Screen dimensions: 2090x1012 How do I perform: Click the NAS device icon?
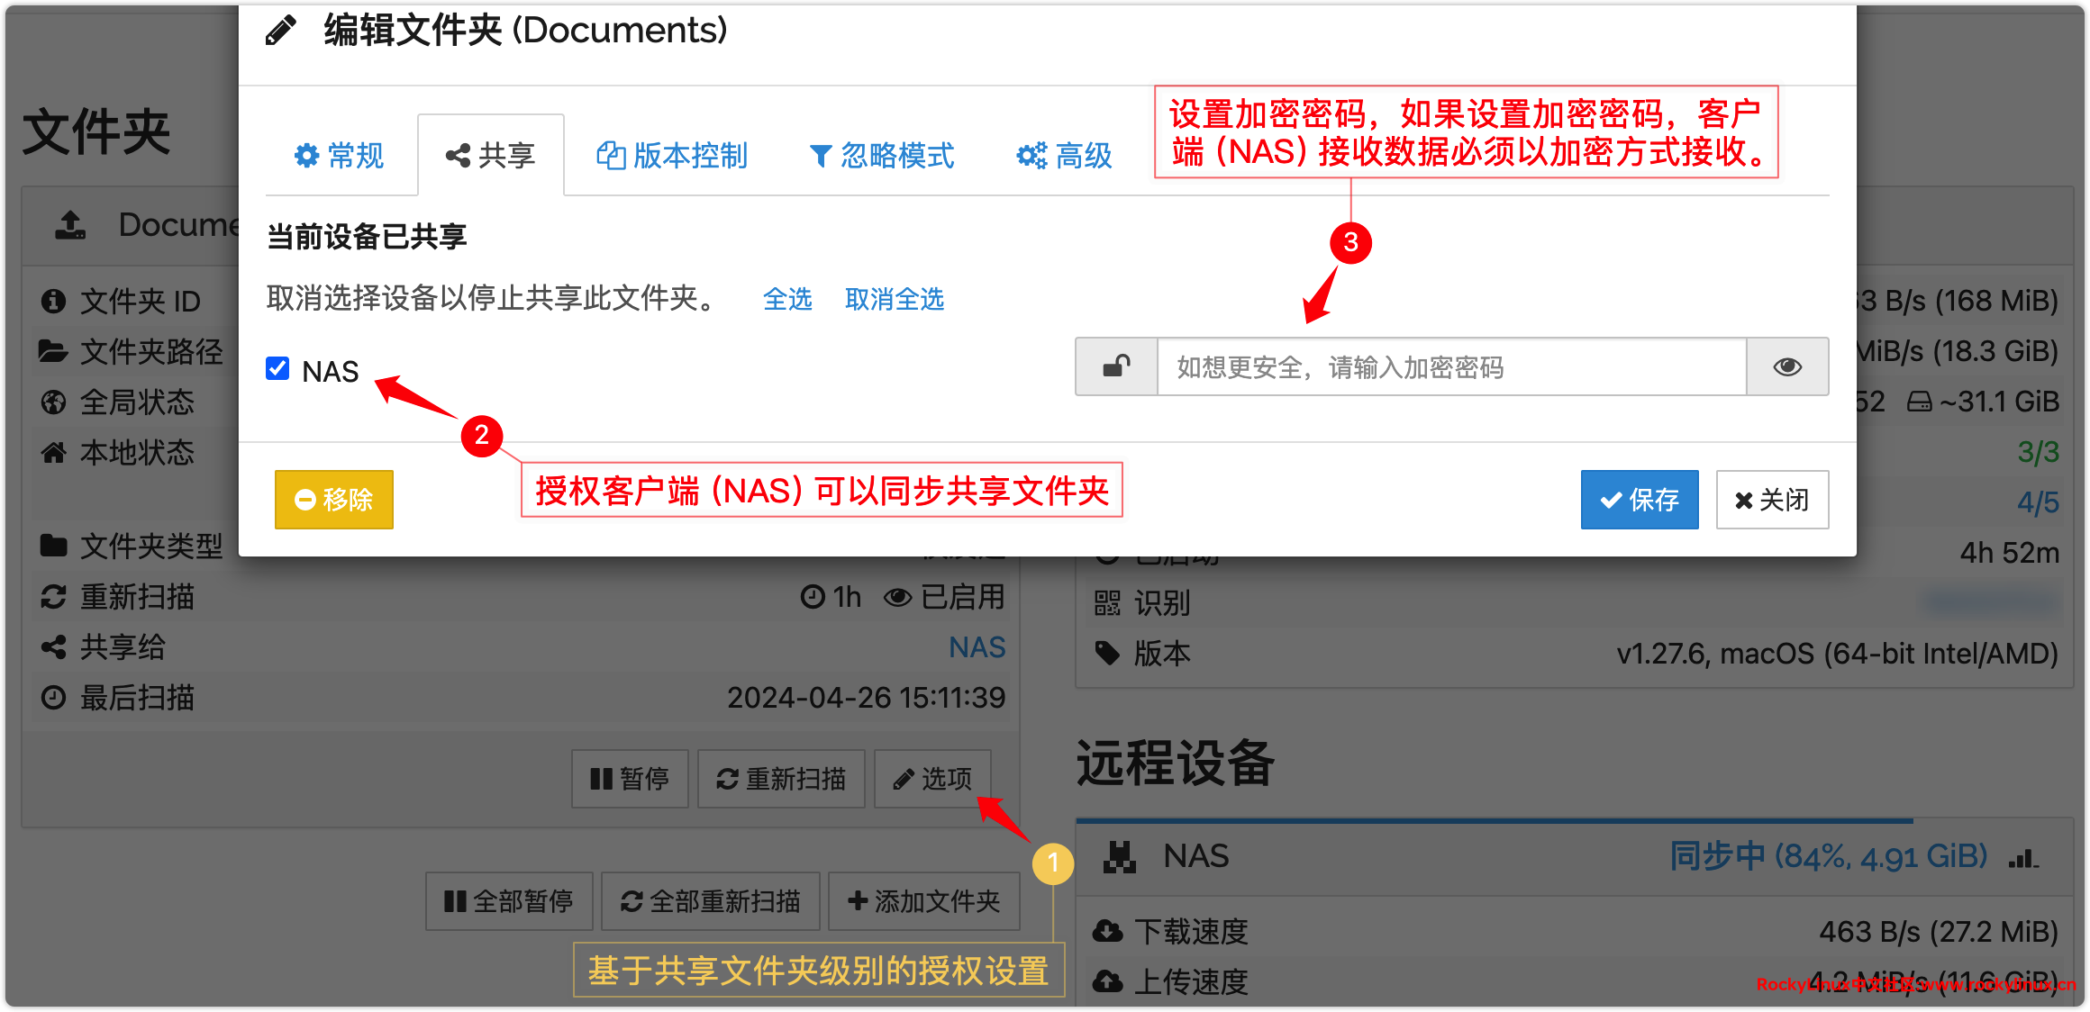click(1119, 857)
